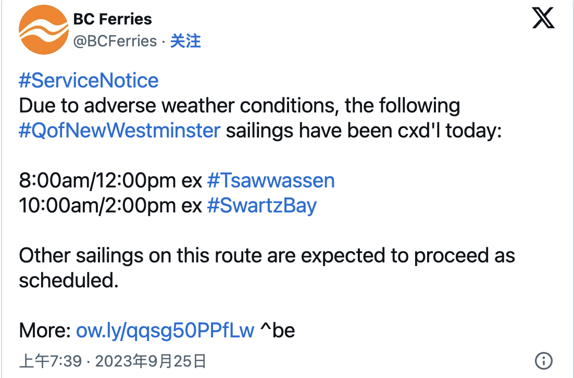The width and height of the screenshot is (574, 378).
Task: Click the Other sailings on this route paragraph
Action: coord(267,268)
